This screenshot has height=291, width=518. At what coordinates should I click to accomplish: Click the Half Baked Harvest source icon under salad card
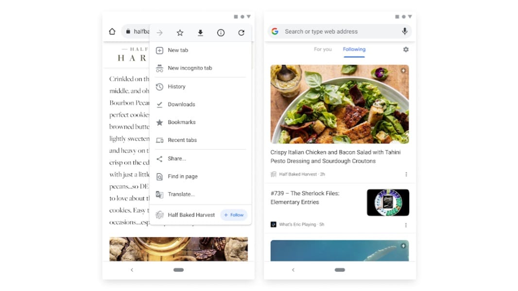274,174
